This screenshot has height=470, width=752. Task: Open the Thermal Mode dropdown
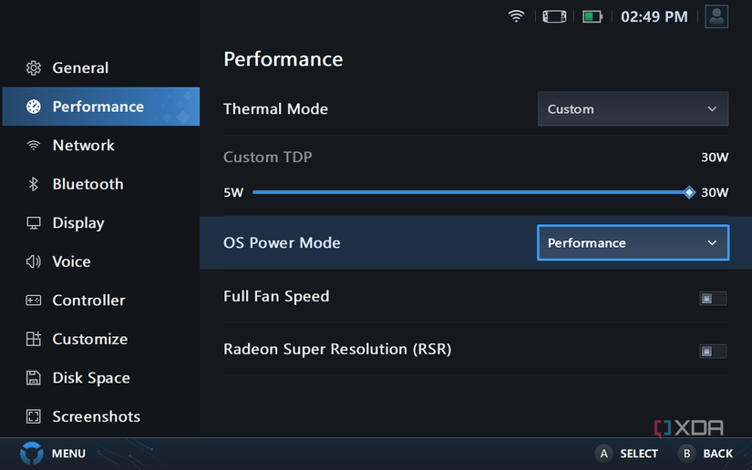(633, 109)
